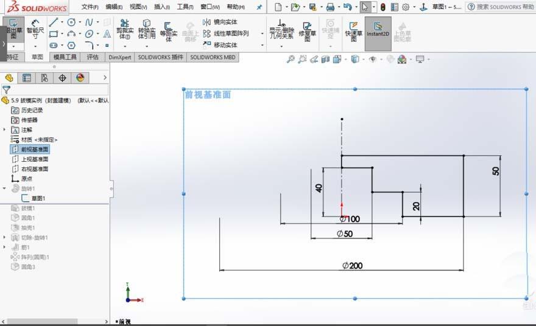The width and height of the screenshot is (536, 326).
Task: Open the DisplayManager panel tab
Action: [x=80, y=78]
